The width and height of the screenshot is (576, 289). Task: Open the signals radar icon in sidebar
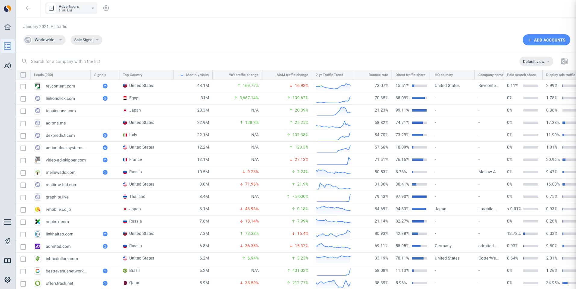8,66
